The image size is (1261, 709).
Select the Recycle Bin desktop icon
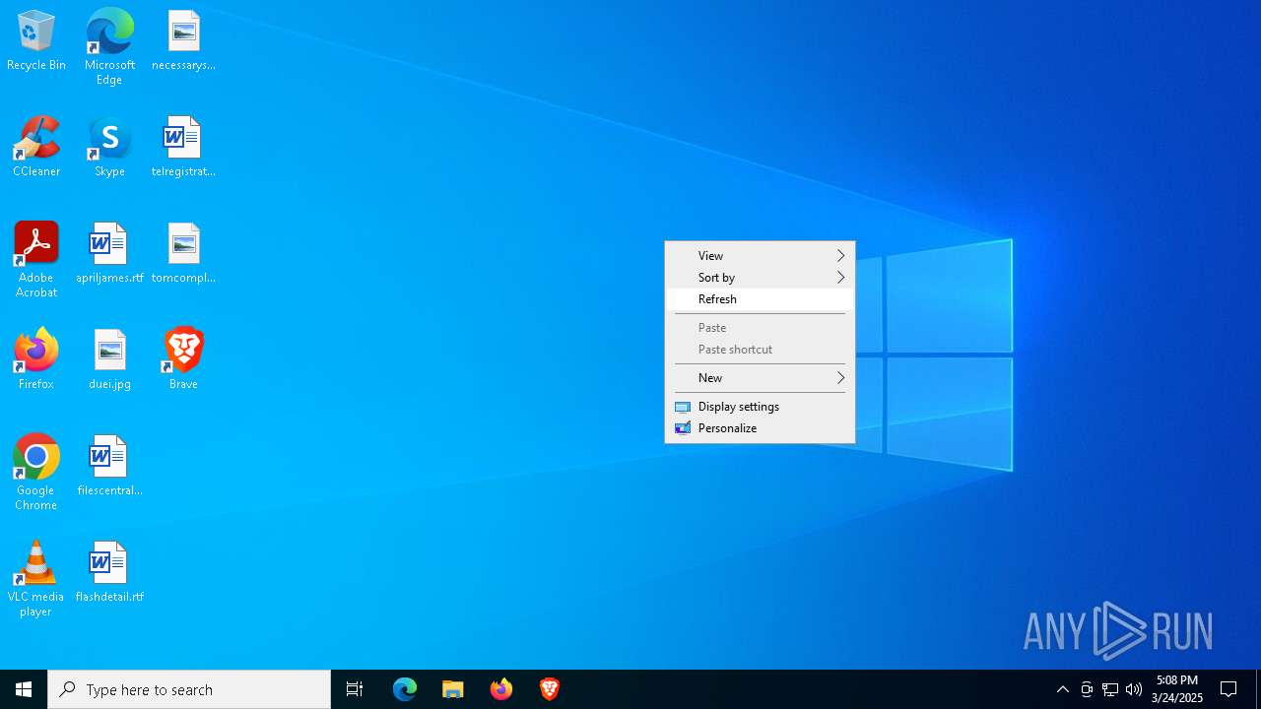tap(36, 41)
